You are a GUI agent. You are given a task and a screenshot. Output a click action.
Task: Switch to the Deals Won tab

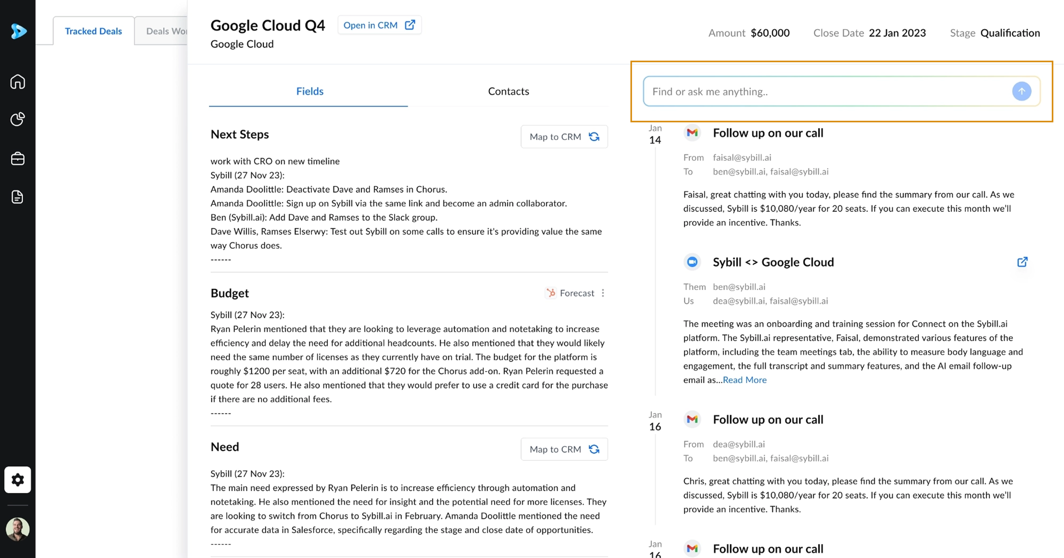tap(161, 31)
